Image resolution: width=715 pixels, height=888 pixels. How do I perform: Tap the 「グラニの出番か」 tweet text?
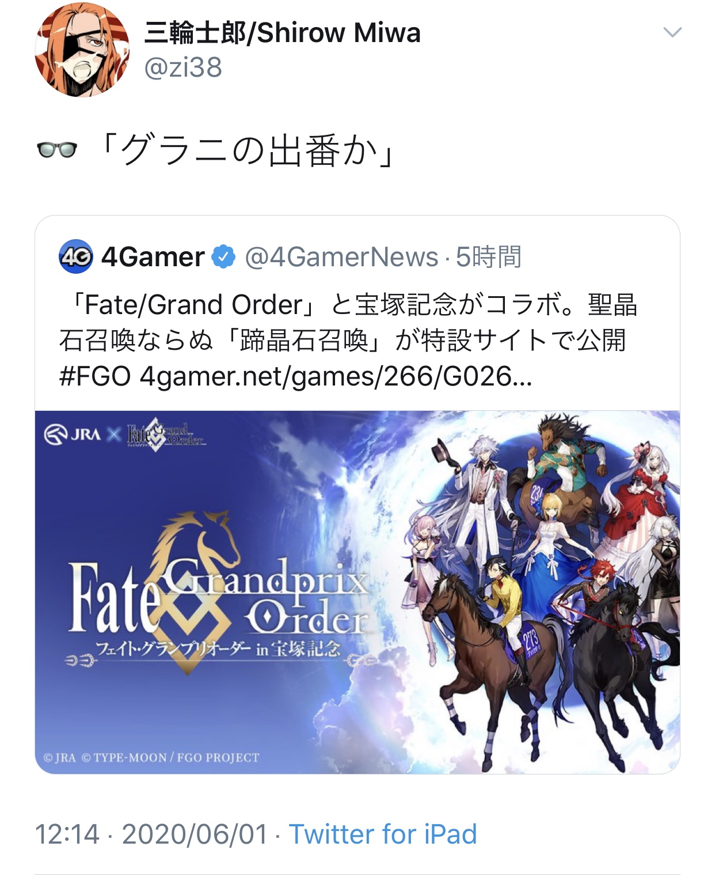pyautogui.click(x=245, y=151)
